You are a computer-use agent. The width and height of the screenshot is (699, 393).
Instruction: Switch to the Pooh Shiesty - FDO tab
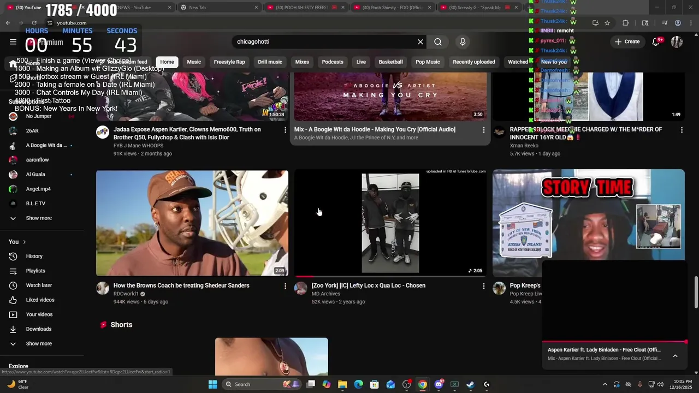pyautogui.click(x=392, y=8)
